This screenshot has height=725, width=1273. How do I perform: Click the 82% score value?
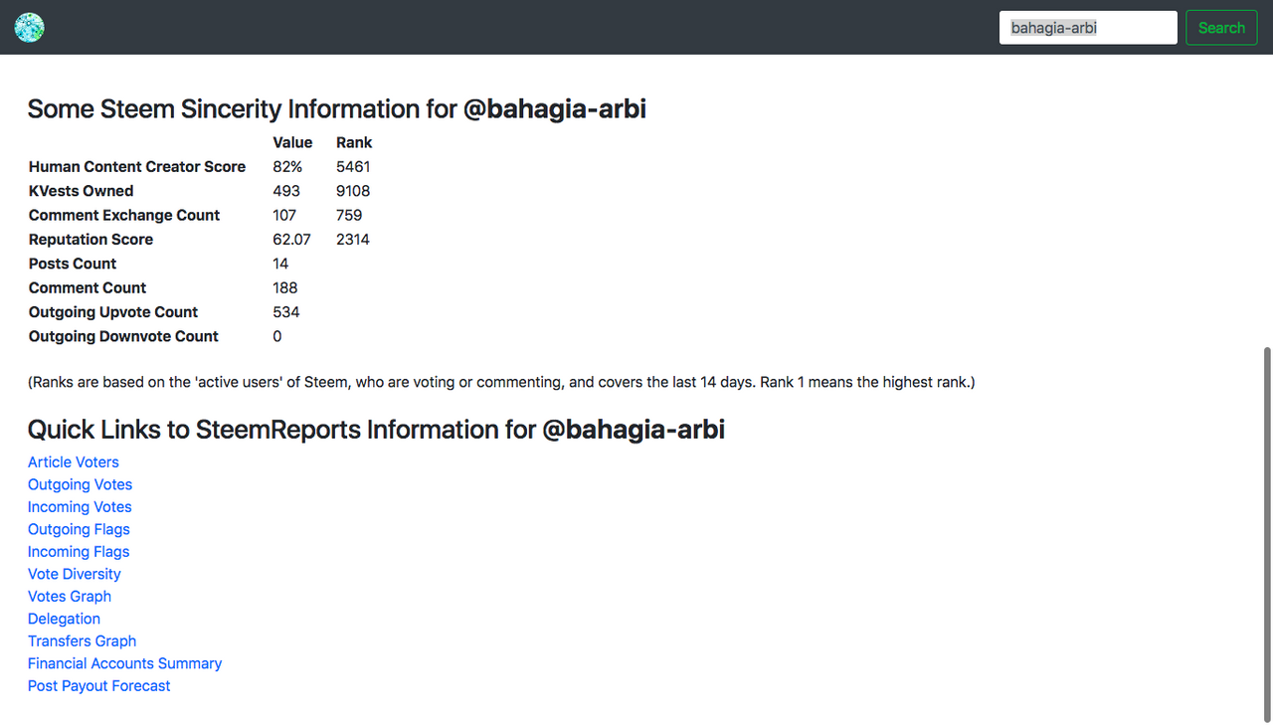(x=287, y=167)
